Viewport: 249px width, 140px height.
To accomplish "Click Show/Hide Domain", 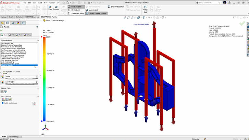I will click(116, 6).
